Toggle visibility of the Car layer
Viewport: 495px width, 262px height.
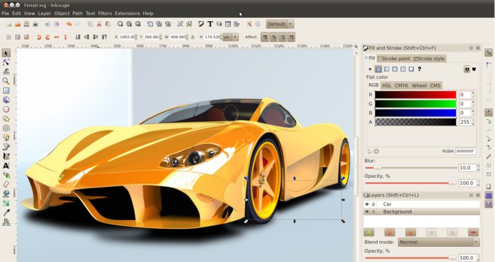[367, 204]
